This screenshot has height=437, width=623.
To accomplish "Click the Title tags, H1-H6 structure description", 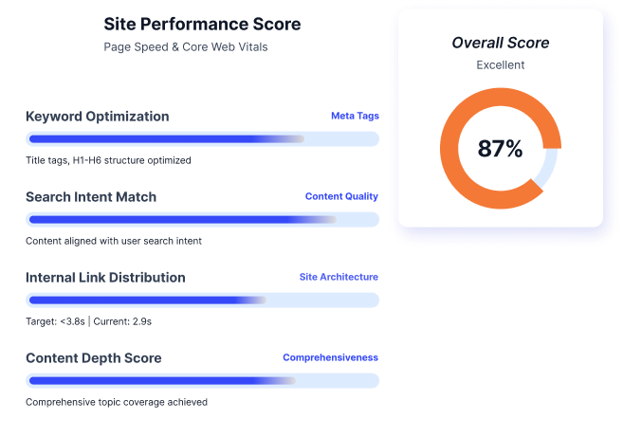I will [x=108, y=160].
